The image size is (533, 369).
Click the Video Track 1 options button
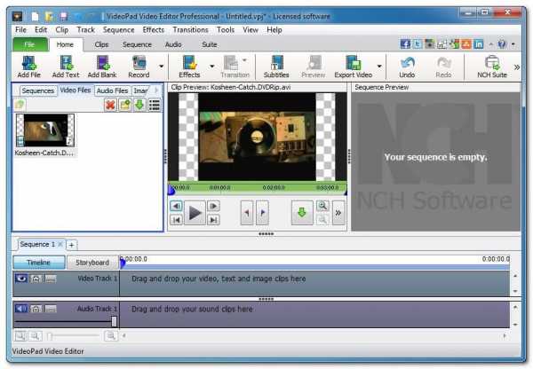51,279
